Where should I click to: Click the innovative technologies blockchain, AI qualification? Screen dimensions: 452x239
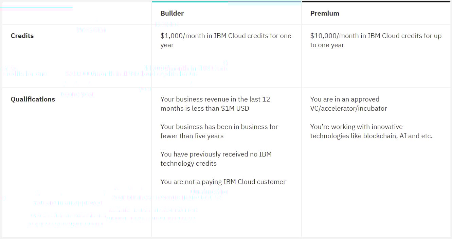(371, 131)
